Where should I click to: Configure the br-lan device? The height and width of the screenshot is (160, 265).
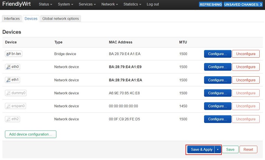(217, 54)
